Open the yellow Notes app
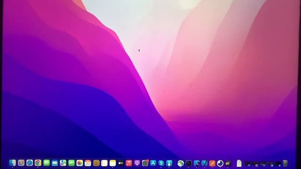The width and height of the screenshot is (301, 169). coord(112,163)
